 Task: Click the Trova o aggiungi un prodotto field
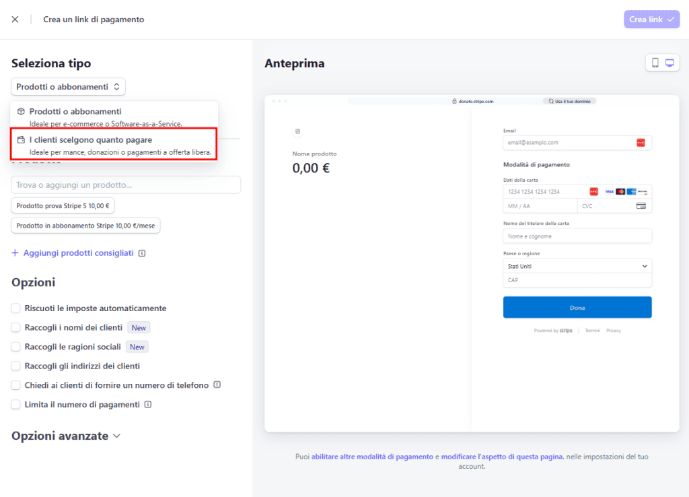125,185
